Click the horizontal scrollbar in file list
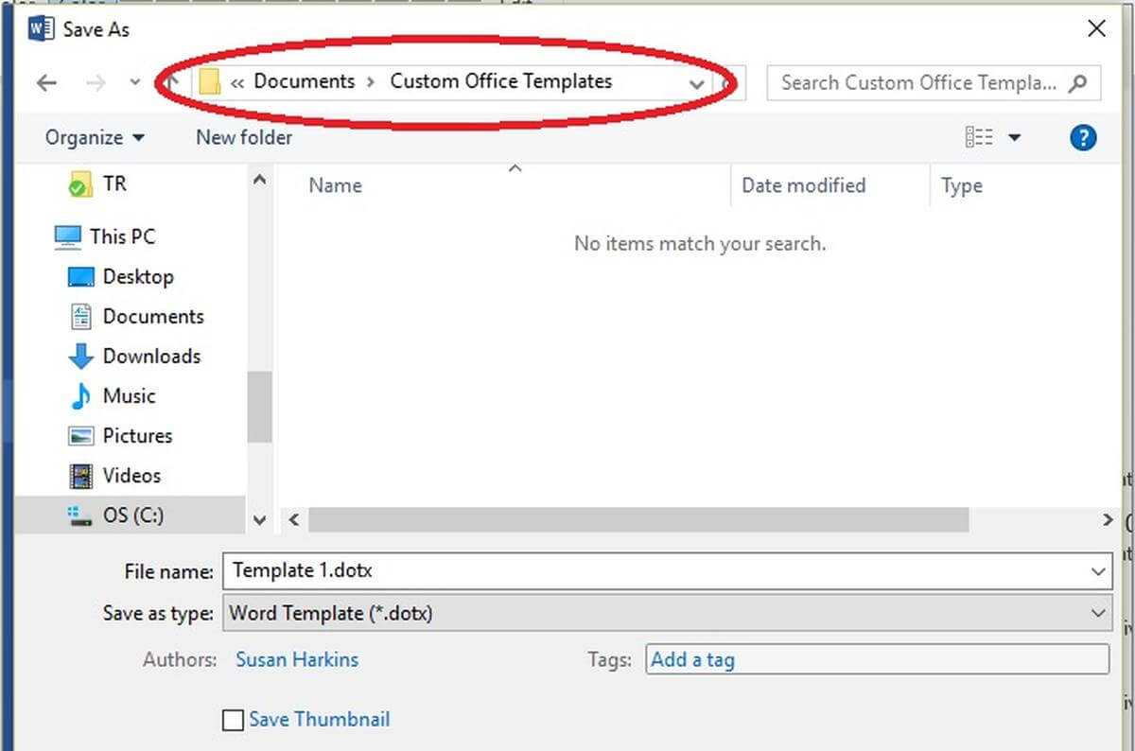The image size is (1135, 751). [x=638, y=520]
